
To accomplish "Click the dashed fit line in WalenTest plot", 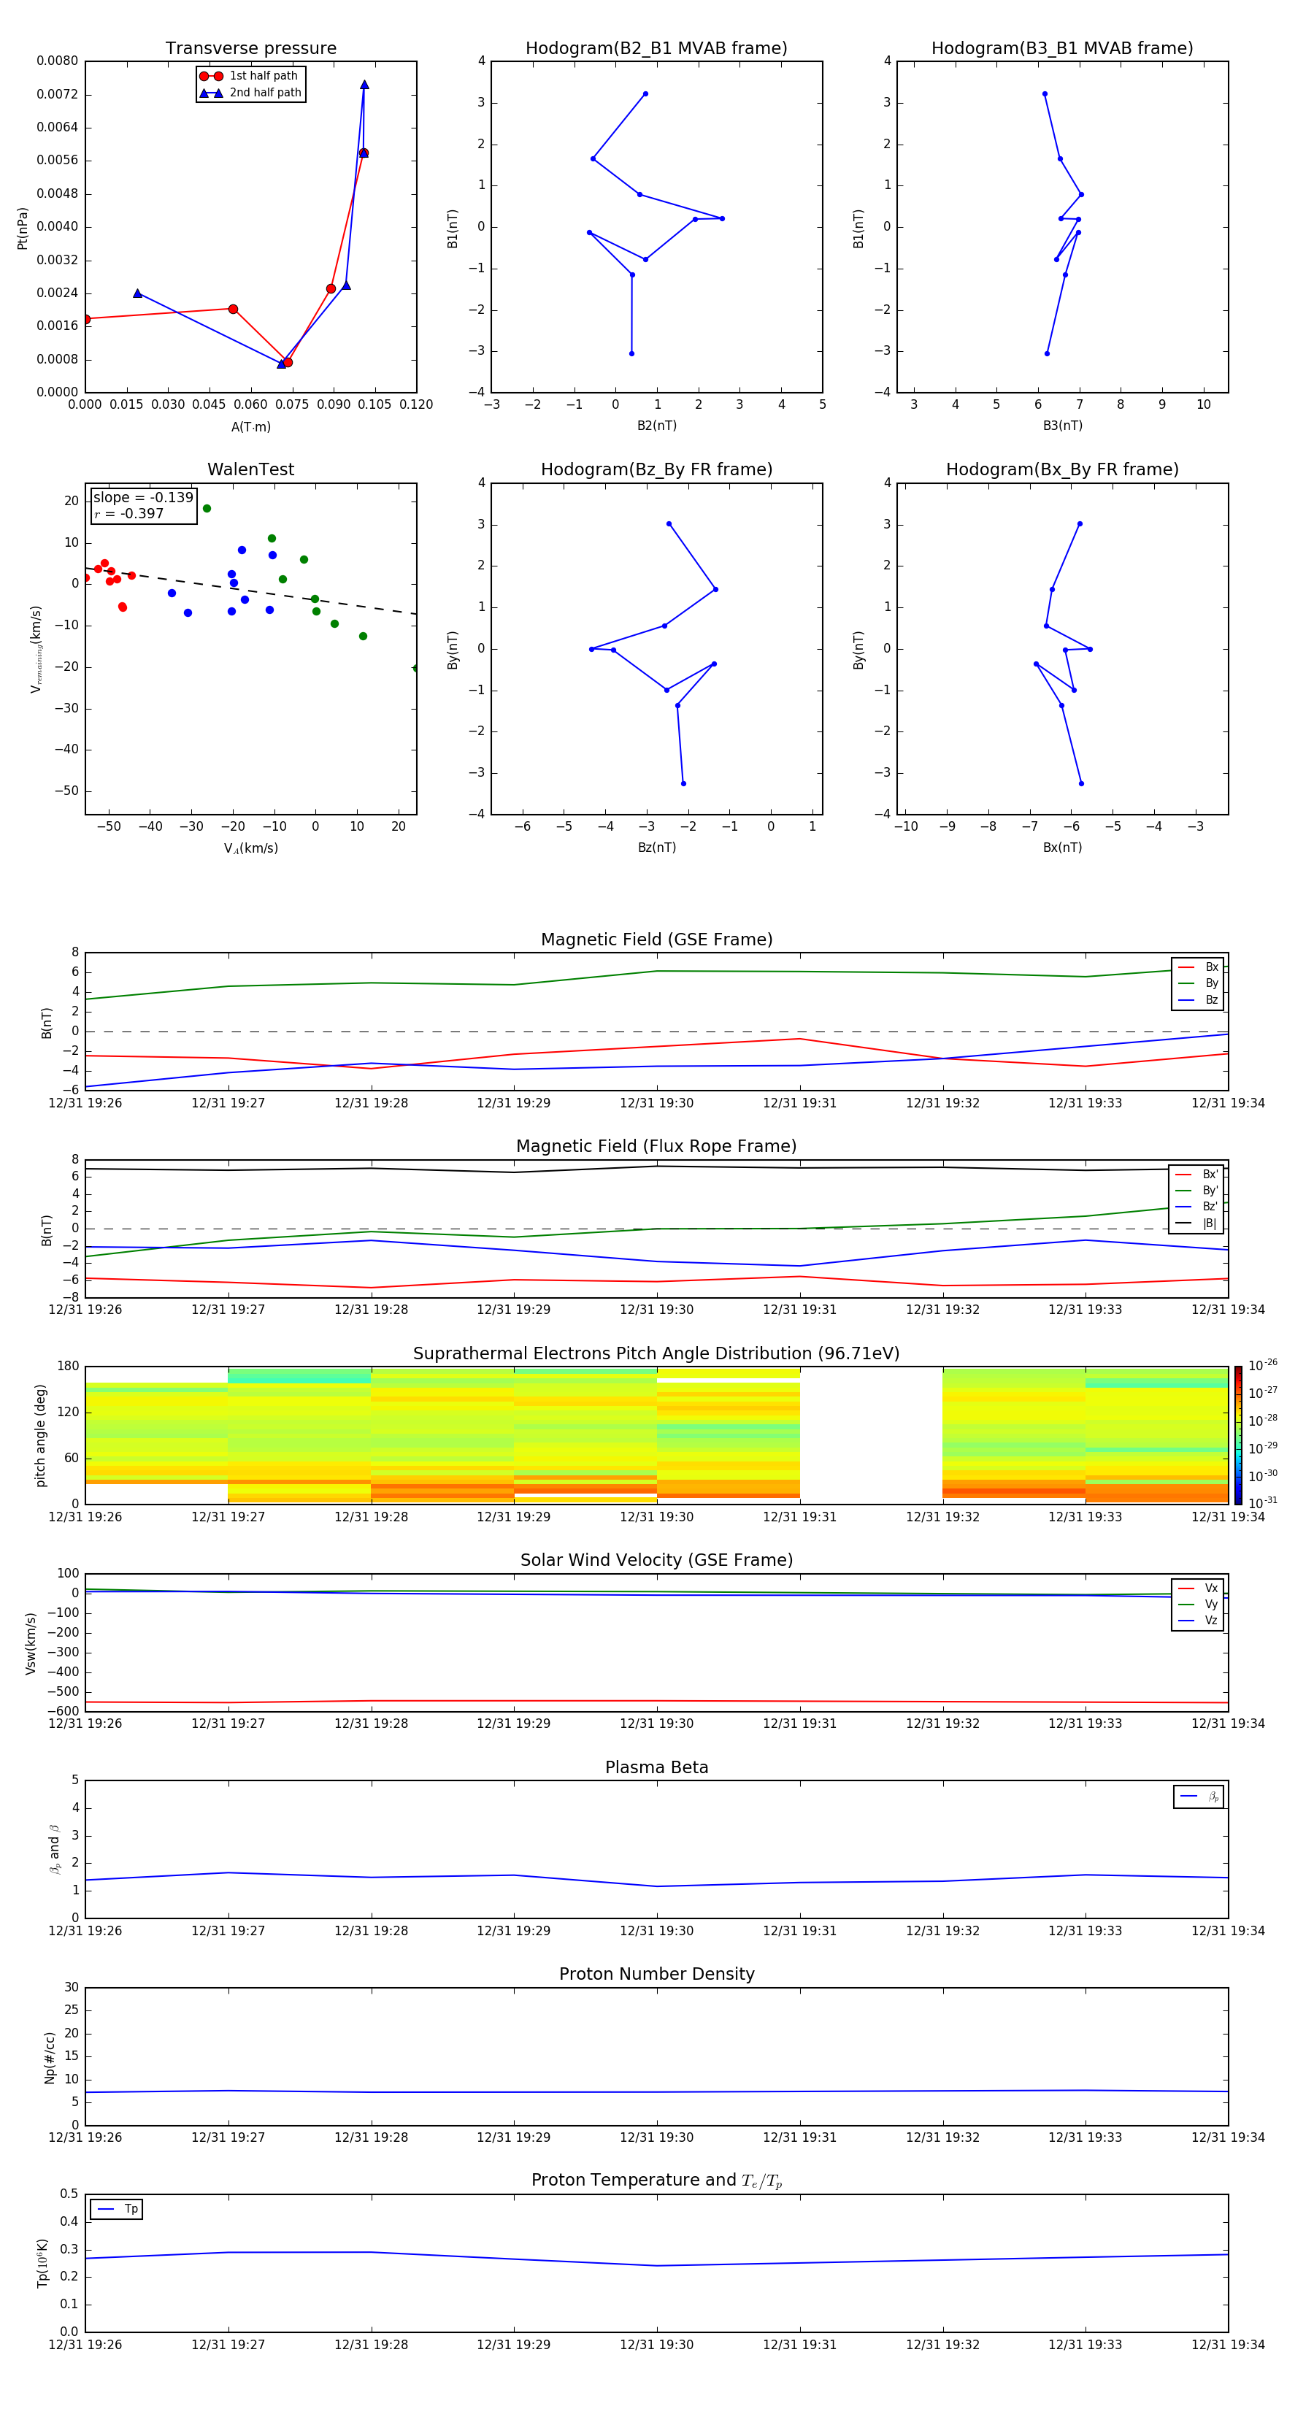I will 250,590.
